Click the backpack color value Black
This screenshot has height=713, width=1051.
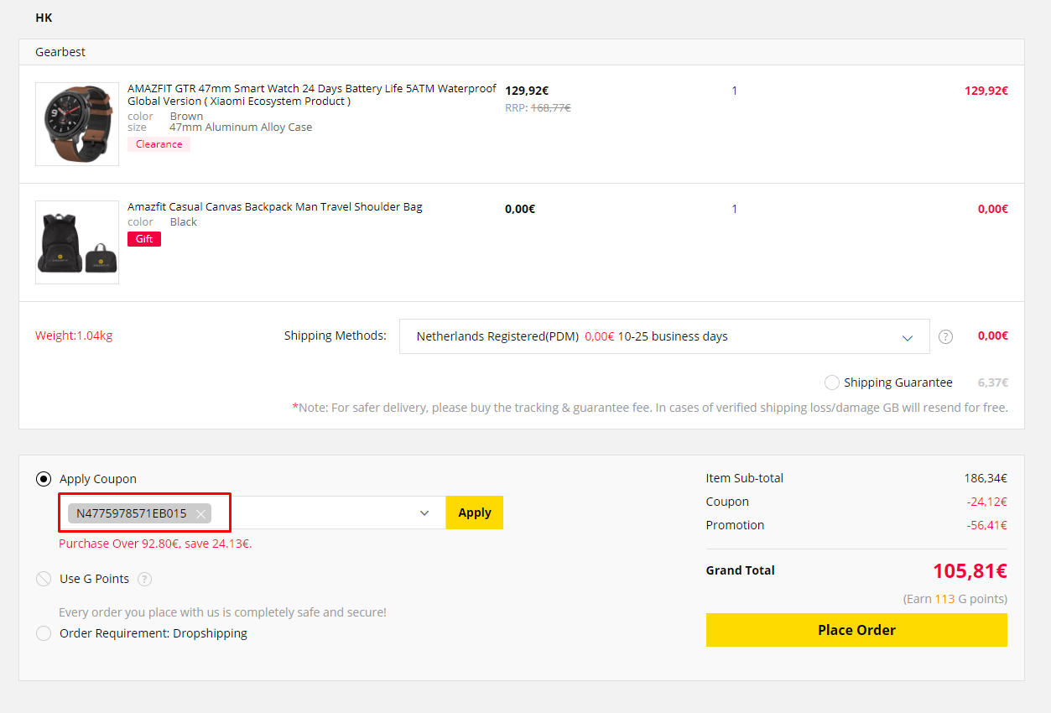[x=184, y=222]
